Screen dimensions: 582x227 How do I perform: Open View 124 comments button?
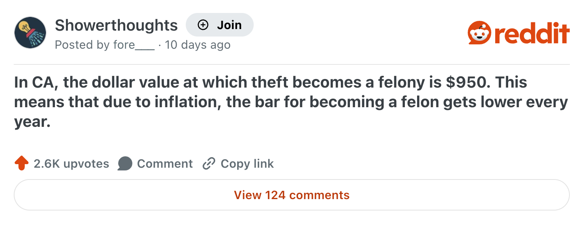click(291, 195)
